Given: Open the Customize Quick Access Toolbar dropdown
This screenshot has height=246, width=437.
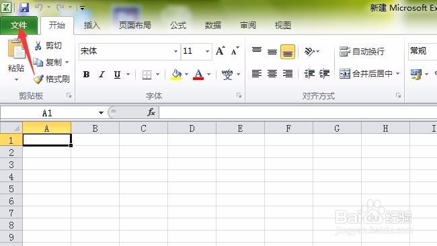Looking at the screenshot, I should coord(82,8).
